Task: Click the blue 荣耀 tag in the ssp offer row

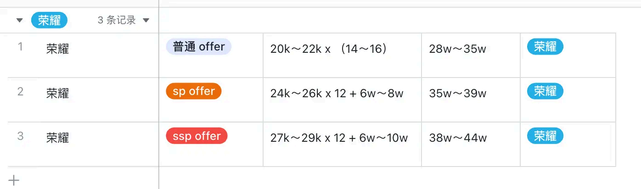Action: click(545, 136)
